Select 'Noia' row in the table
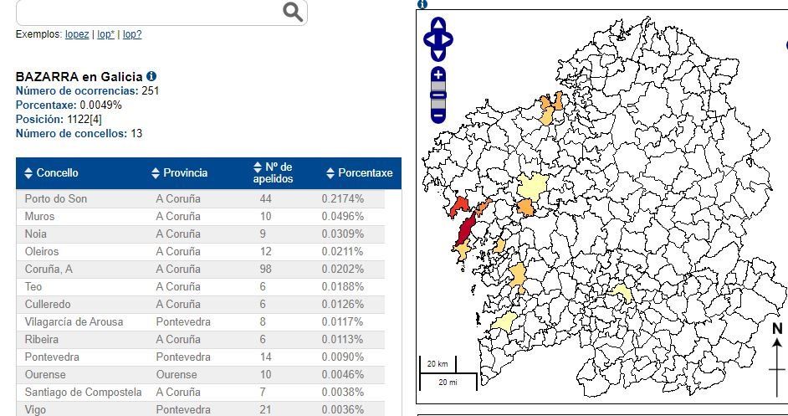This screenshot has height=416, width=788. point(201,234)
